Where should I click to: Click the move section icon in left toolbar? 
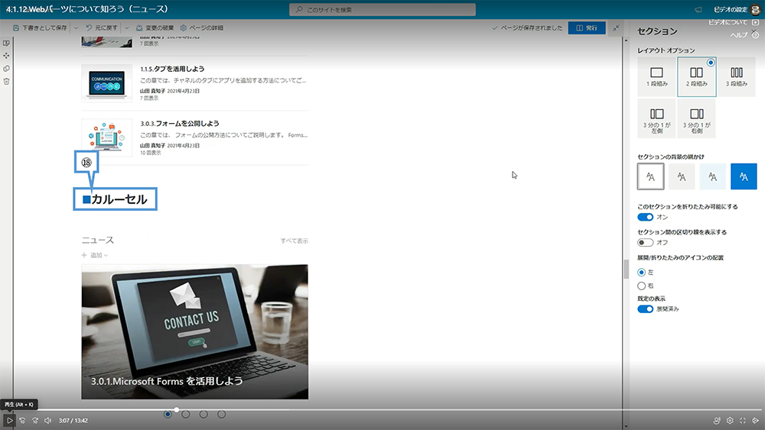6,56
